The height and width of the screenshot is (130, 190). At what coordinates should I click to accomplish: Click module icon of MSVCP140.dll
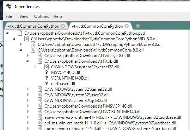40,106
